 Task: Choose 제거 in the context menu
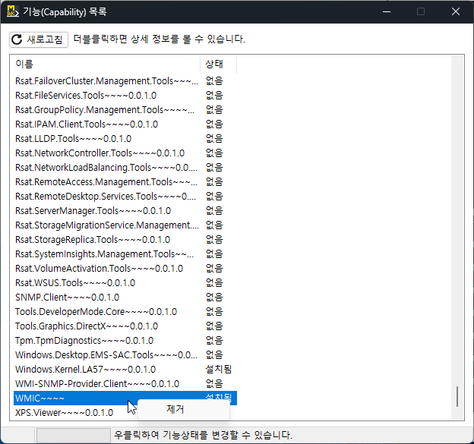184,410
